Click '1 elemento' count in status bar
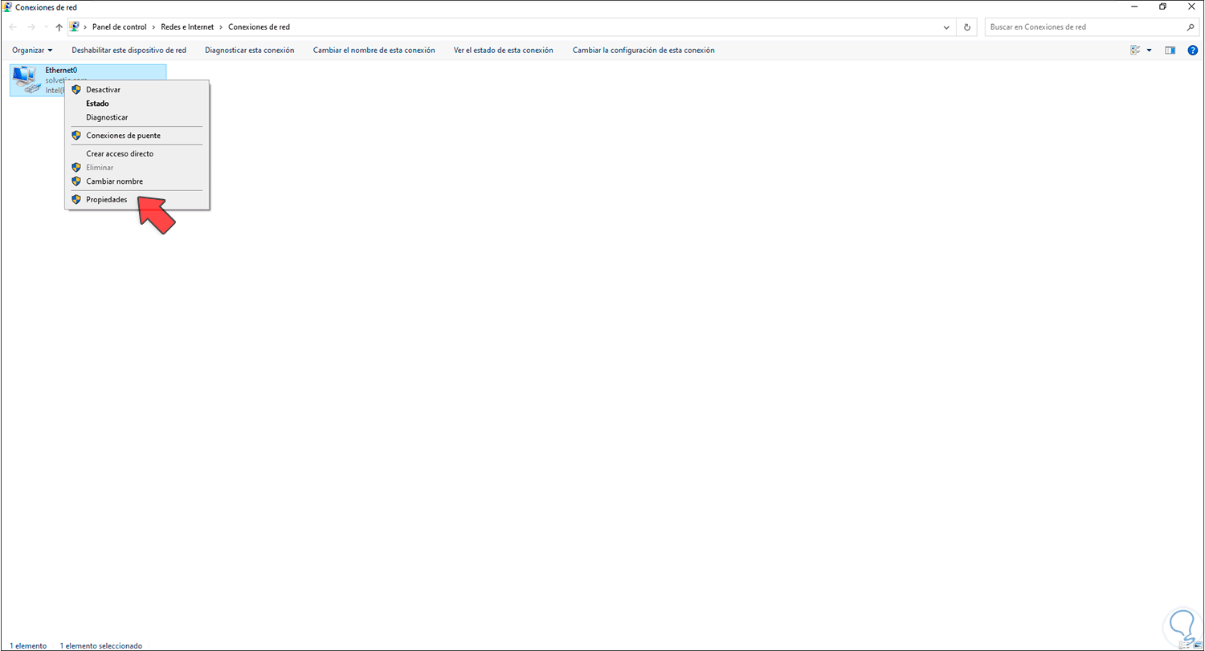The image size is (1205, 651). pyautogui.click(x=28, y=645)
